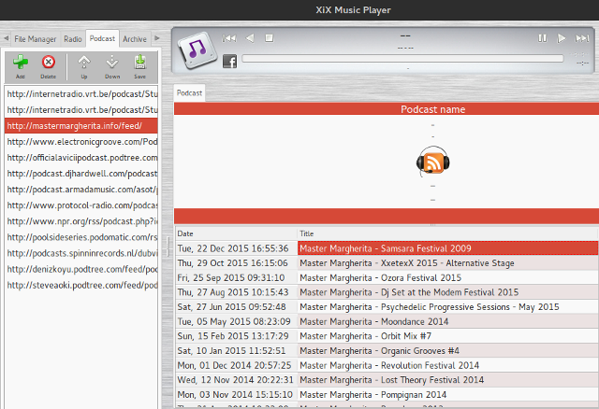Sort episodes by Title column header
Viewport: 599px width, 409px height.
(x=447, y=233)
